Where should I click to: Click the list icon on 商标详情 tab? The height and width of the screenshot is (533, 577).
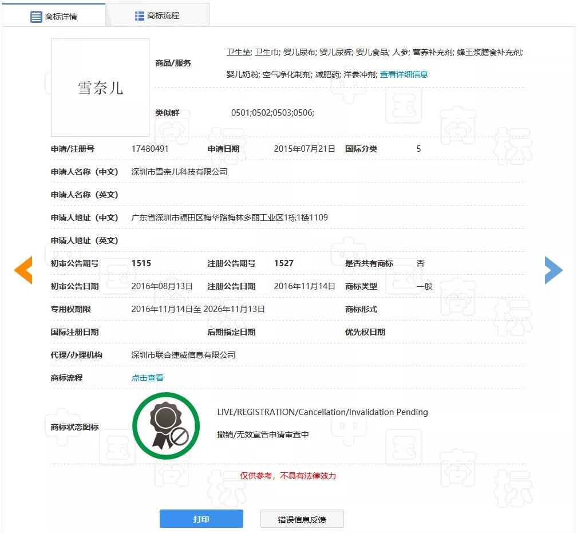(x=36, y=17)
